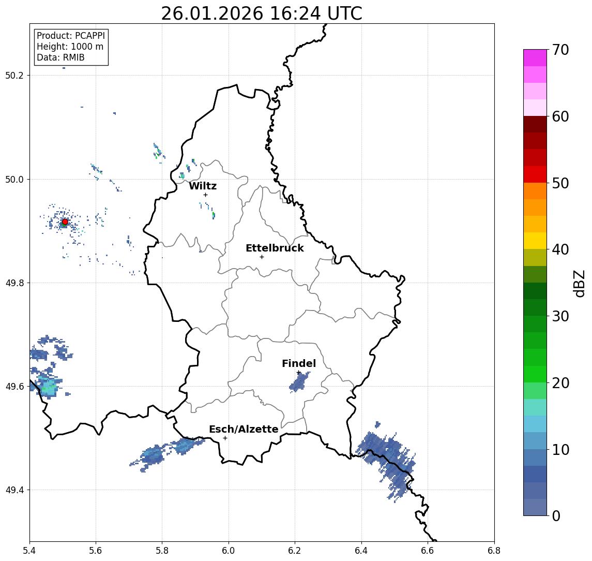Click the longitude tick label 6.0

229,551
